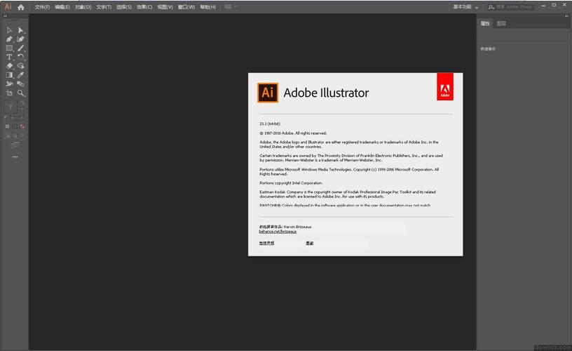Select the Selection tool arrow

click(x=9, y=30)
